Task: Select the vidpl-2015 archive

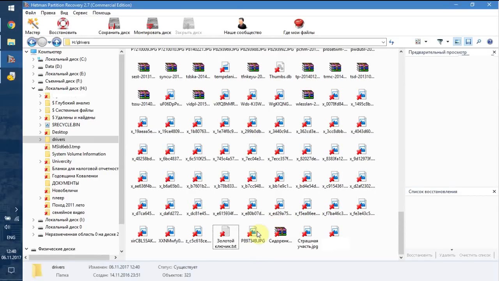Action: tap(198, 98)
